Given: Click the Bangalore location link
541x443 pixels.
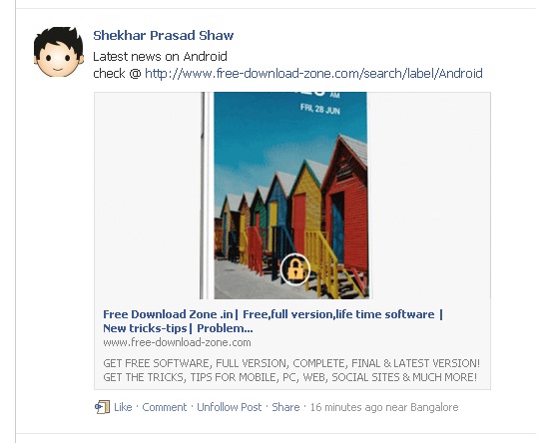Looking at the screenshot, I should pos(434,407).
